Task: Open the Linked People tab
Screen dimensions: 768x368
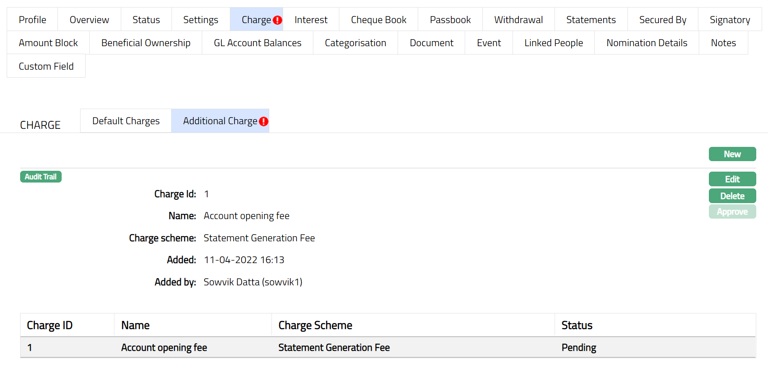Action: point(553,43)
